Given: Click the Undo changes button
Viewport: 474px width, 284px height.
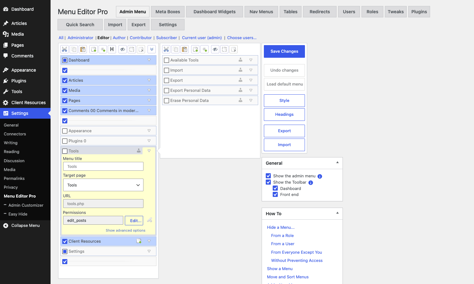Looking at the screenshot, I should point(284,70).
